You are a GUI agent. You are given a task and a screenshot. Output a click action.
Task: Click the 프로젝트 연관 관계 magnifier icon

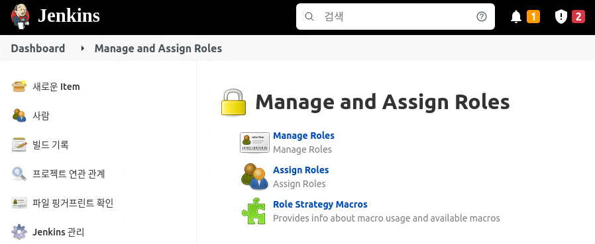click(19, 174)
